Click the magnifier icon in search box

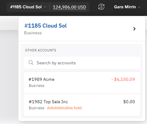(31, 62)
